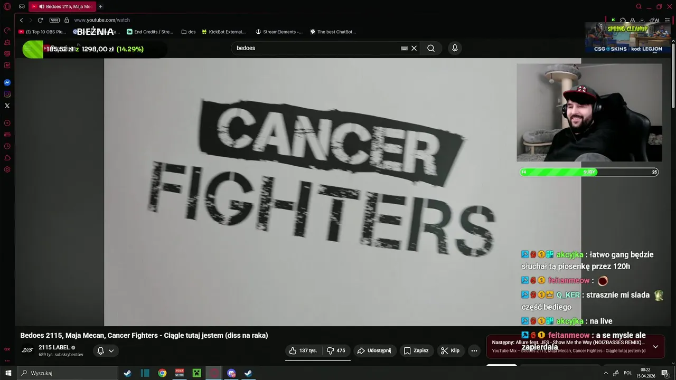Open End Credits / Stre... bookmark
Image resolution: width=676 pixels, height=380 pixels.
[150, 32]
